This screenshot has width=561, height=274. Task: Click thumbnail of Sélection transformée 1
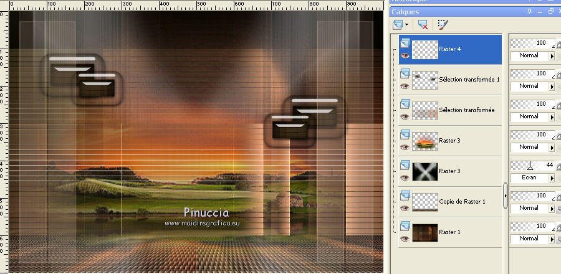(x=425, y=80)
